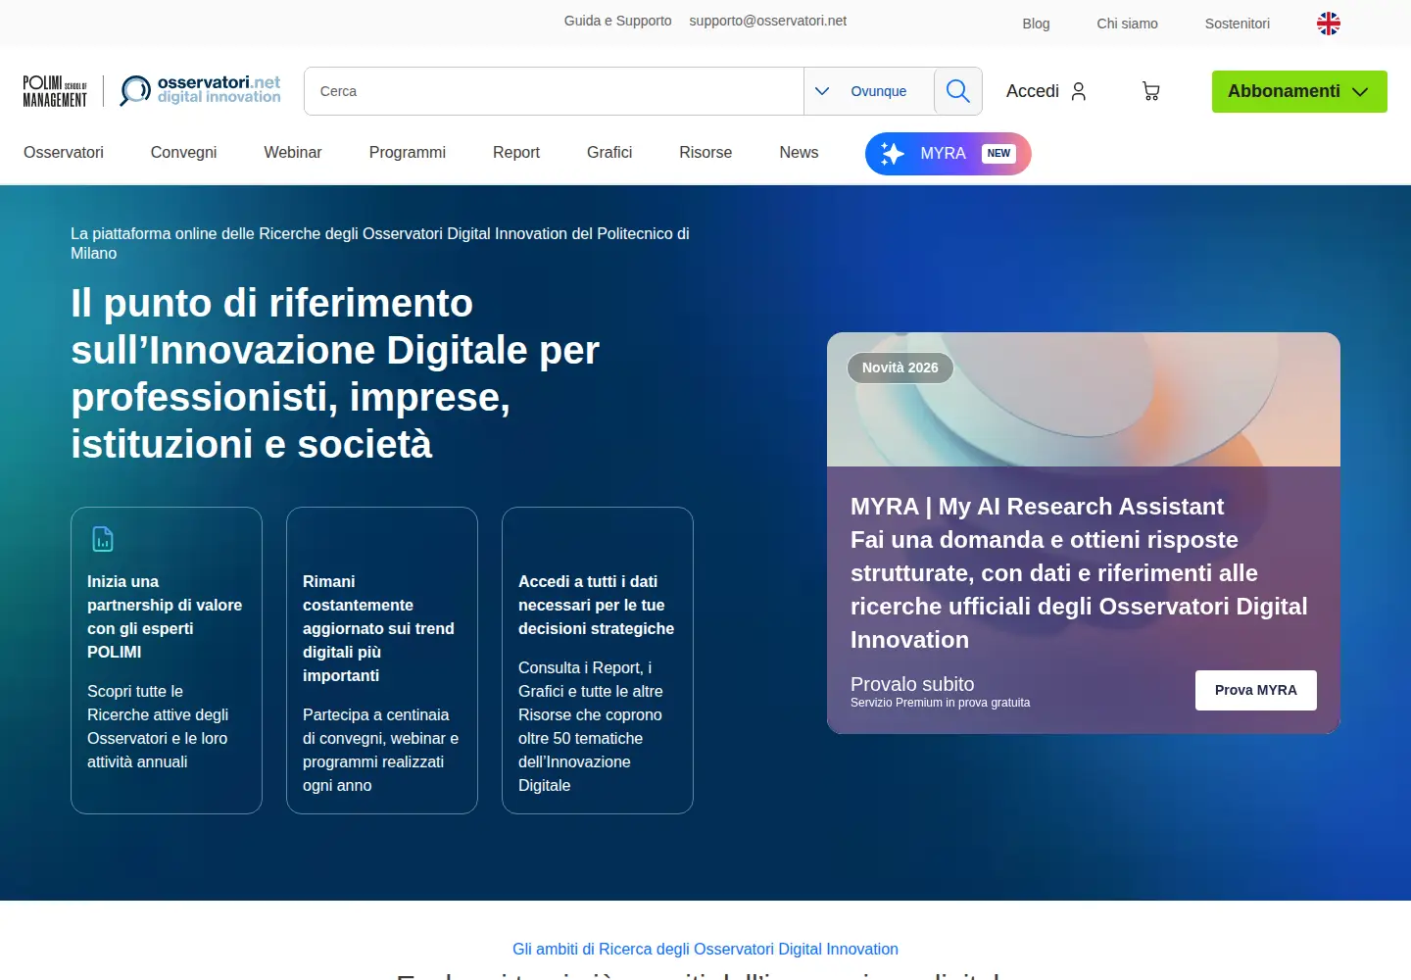This screenshot has height=980, width=1411.
Task: Click Gli ambiti di Ricerca subtitle text
Action: pos(705,949)
